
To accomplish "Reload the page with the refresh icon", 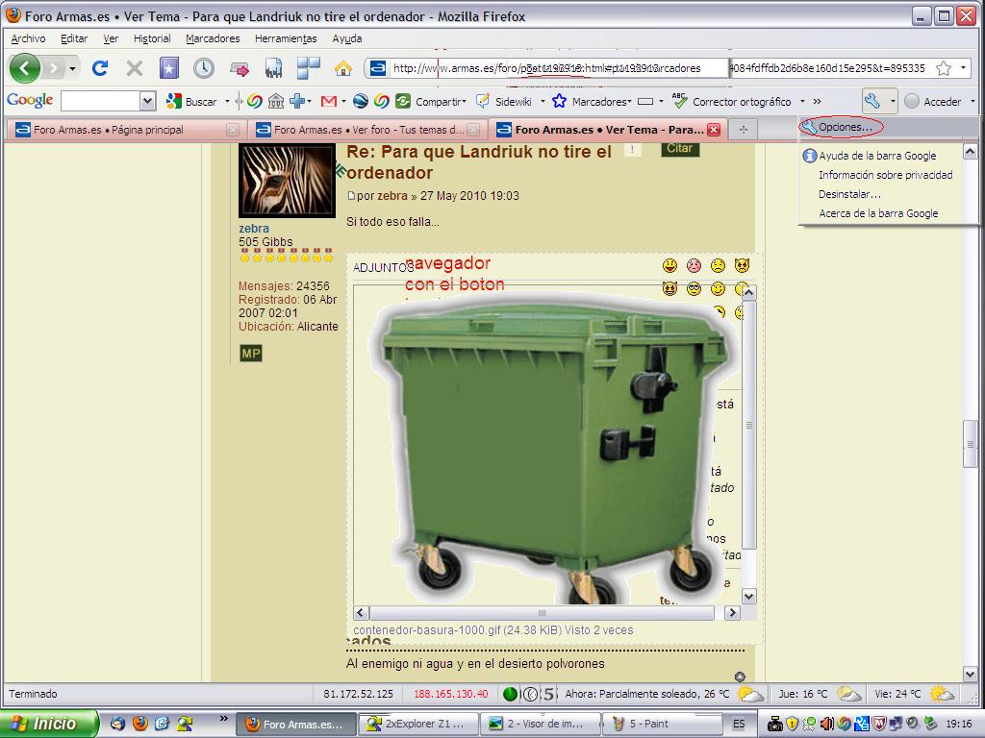I will 100,68.
